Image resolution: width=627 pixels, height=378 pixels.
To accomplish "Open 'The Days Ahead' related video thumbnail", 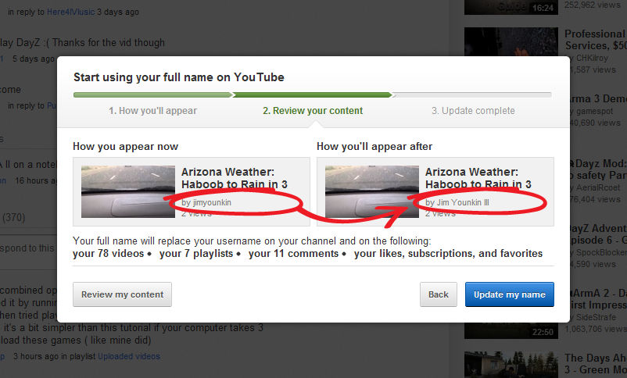I will click(511, 365).
